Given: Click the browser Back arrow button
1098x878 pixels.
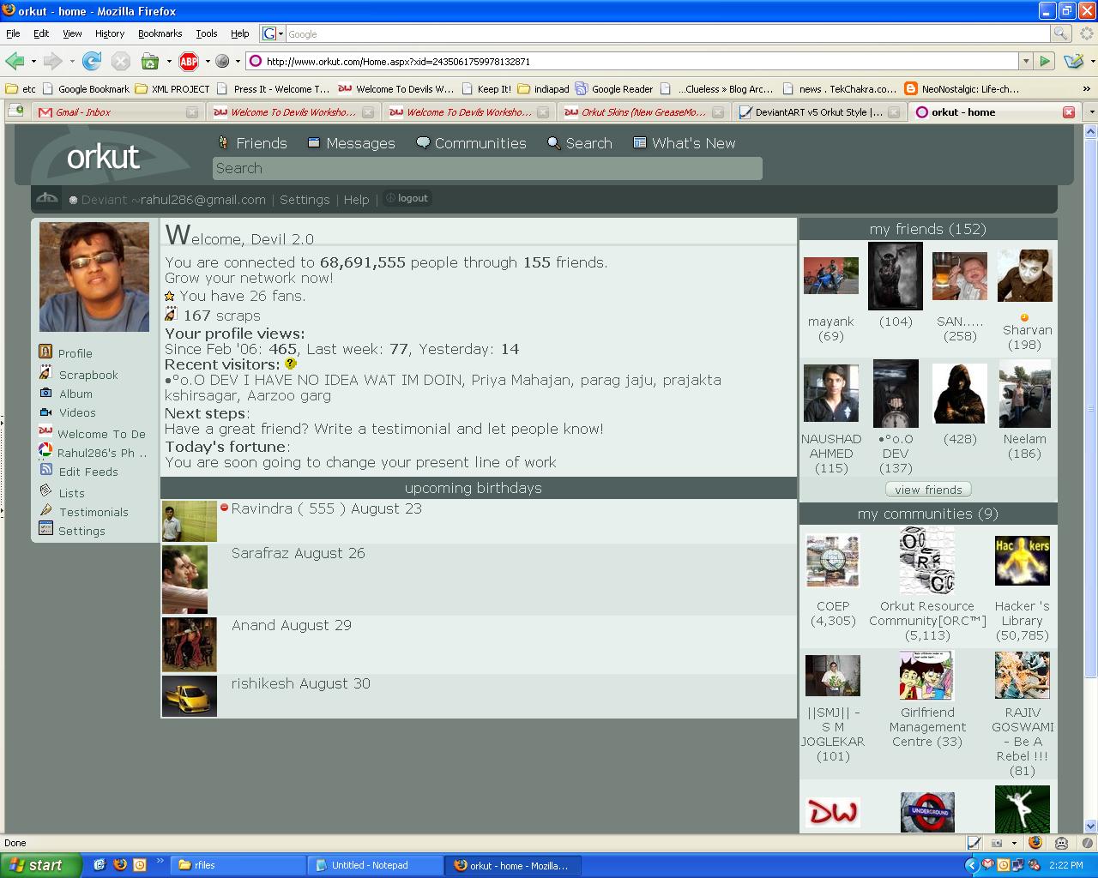Looking at the screenshot, I should [14, 61].
